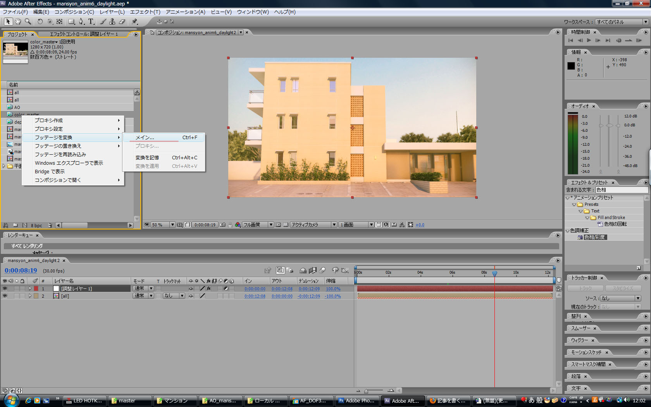Screen dimensions: 651x407
Task: Open the 1 画面 view layout dropdown
Action: (356, 225)
